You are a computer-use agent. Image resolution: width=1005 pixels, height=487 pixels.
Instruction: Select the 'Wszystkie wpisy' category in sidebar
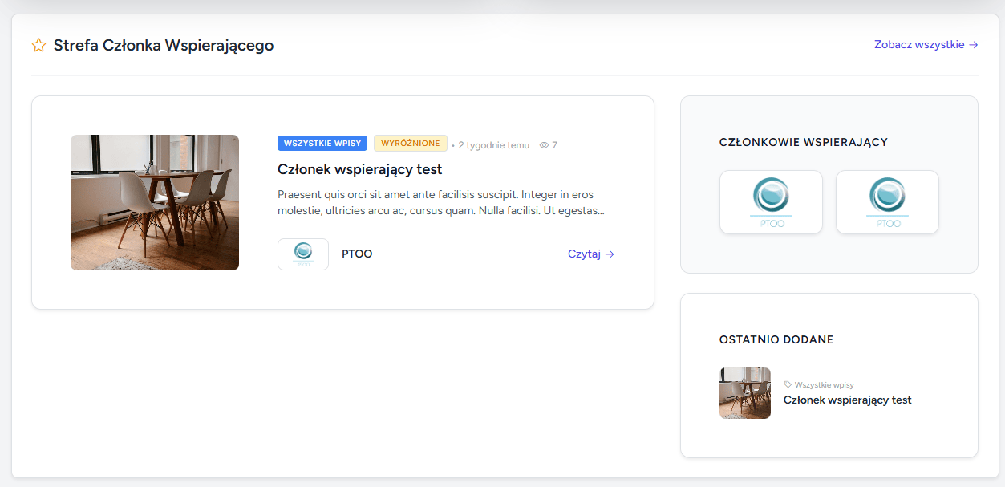[824, 385]
